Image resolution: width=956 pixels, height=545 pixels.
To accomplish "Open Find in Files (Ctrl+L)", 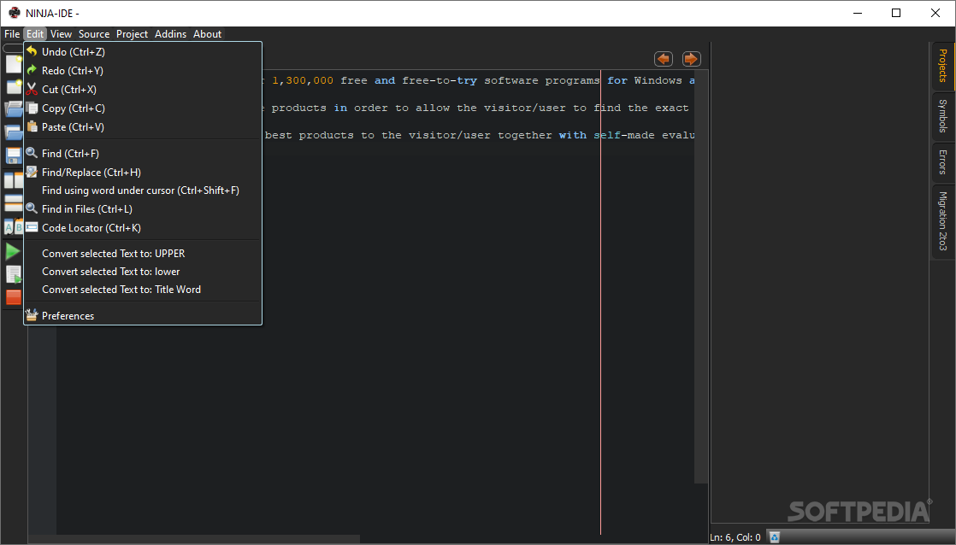I will (x=143, y=209).
